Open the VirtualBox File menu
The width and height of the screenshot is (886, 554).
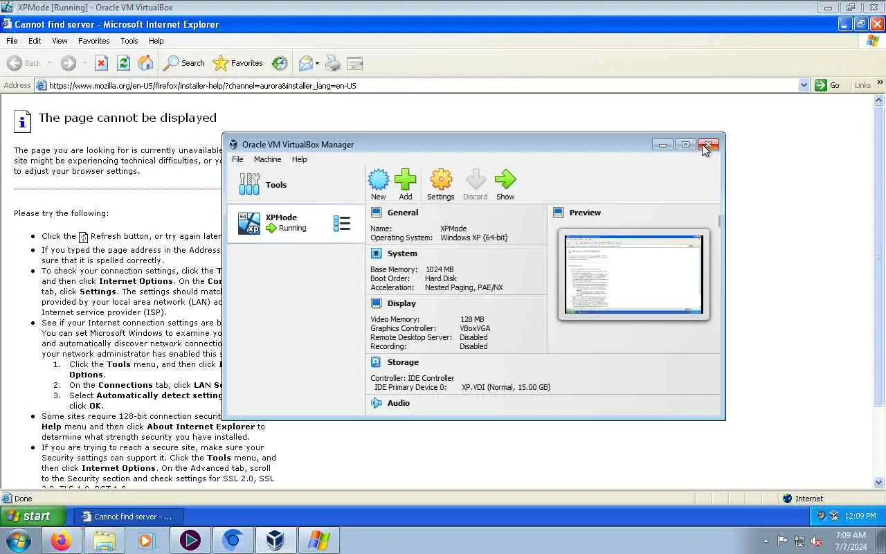pos(237,159)
